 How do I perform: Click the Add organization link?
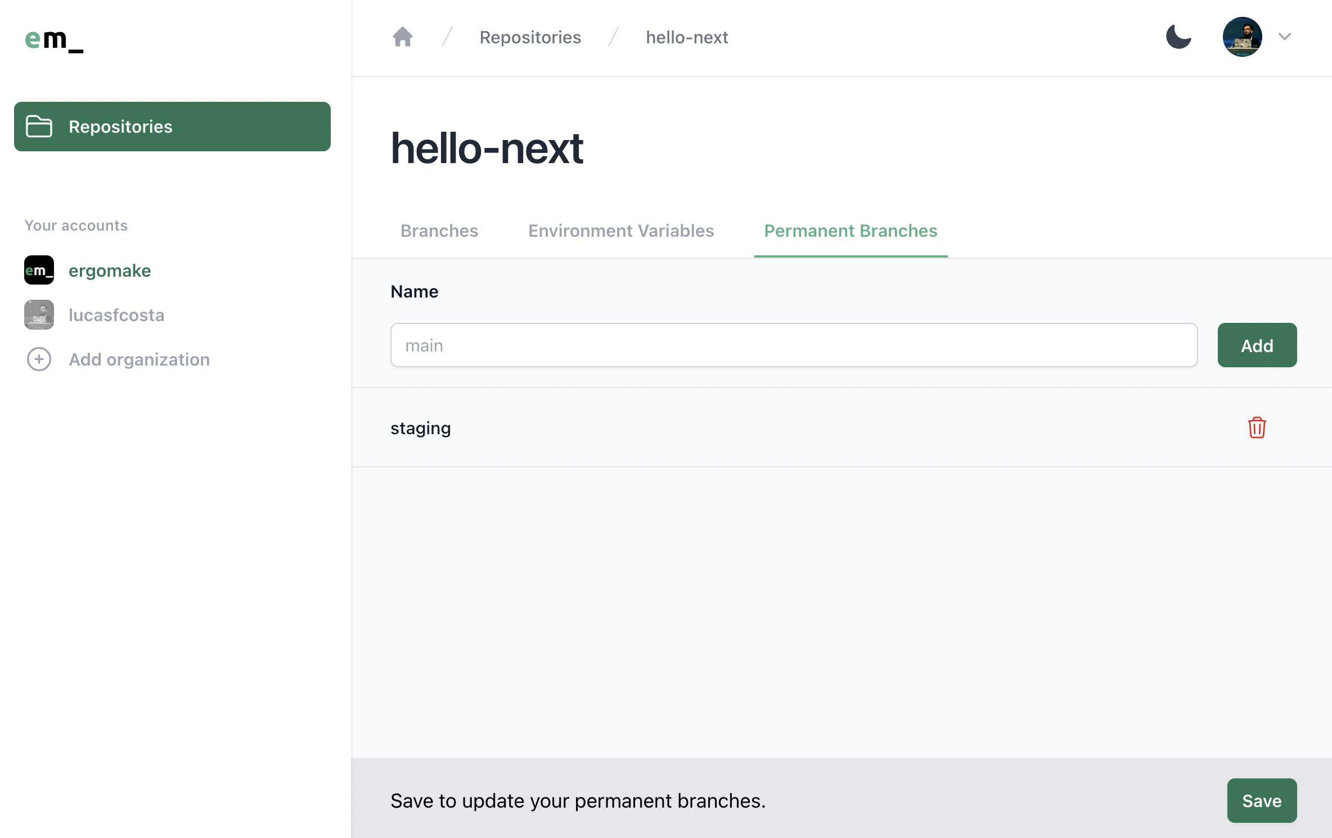[139, 359]
